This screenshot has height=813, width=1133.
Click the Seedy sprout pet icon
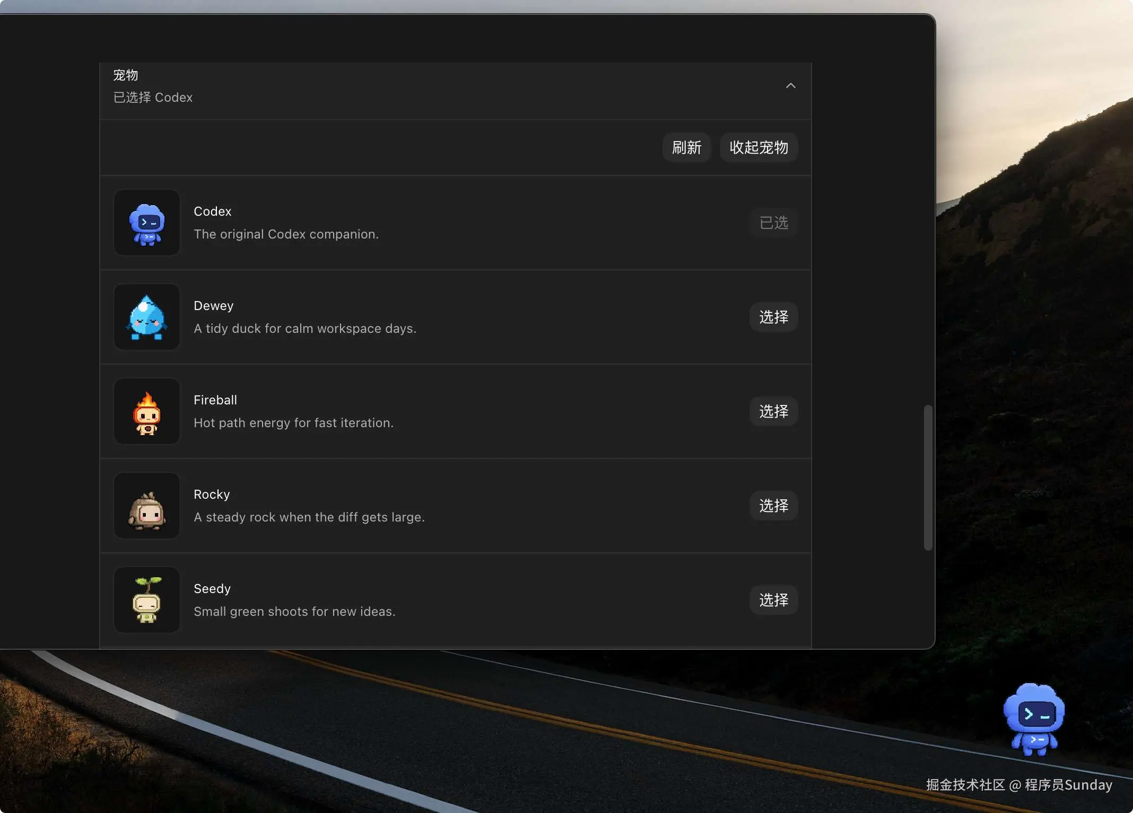pos(147,600)
